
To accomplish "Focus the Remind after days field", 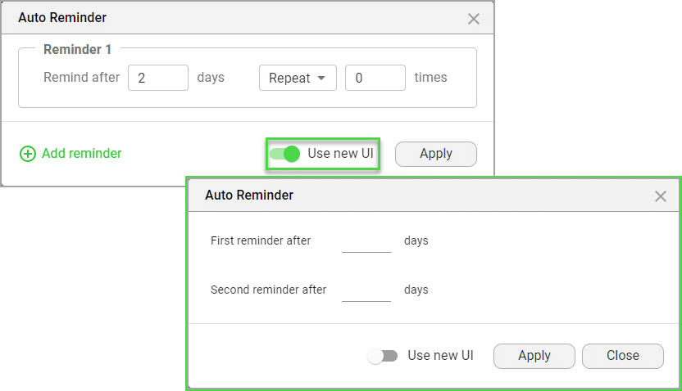I will tap(158, 79).
